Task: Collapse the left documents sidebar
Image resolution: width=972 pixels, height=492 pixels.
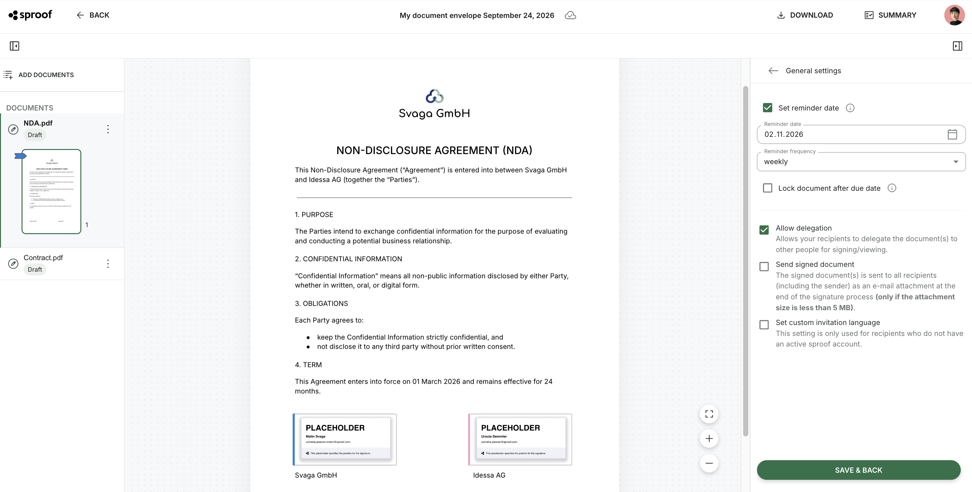Action: pyautogui.click(x=14, y=46)
